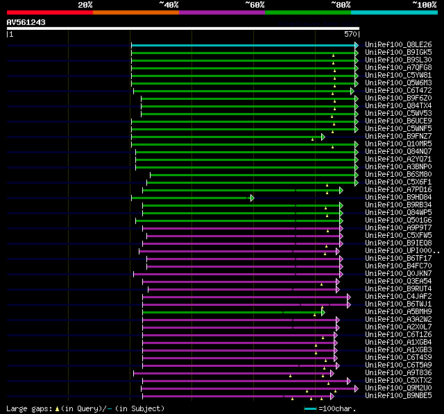Viewport: 444px width, 414px height.
Task: Open hit UniRef100_Q501G6
Action: click(398, 221)
